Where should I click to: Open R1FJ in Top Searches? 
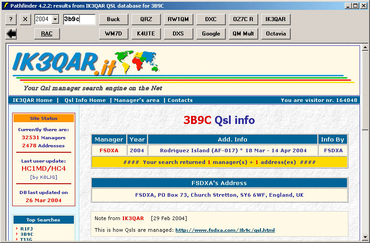pyautogui.click(x=27, y=229)
